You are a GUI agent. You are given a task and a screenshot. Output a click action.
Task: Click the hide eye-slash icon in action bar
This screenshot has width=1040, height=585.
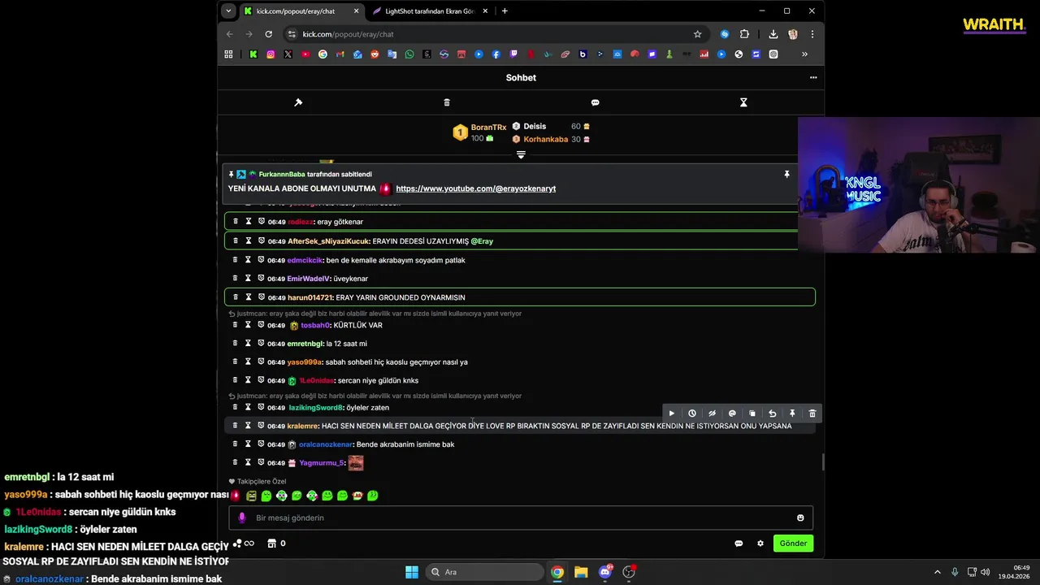tap(712, 414)
